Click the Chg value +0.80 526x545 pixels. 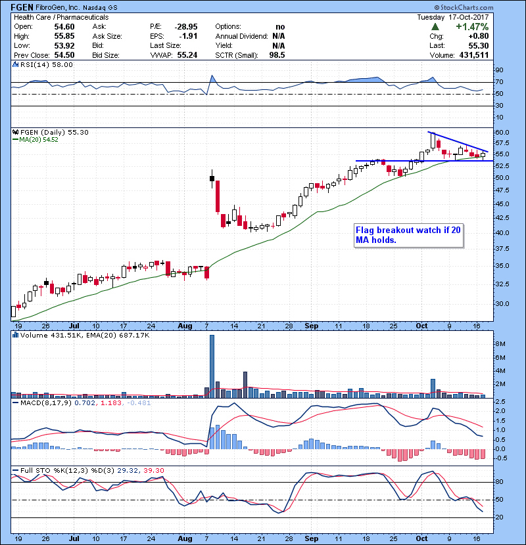[479, 36]
